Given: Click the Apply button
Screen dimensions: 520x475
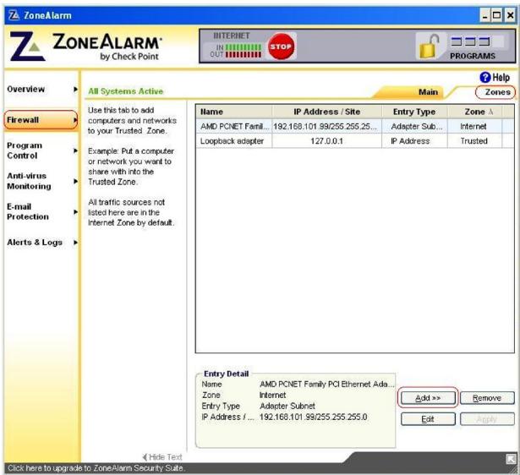Looking at the screenshot, I should (487, 419).
